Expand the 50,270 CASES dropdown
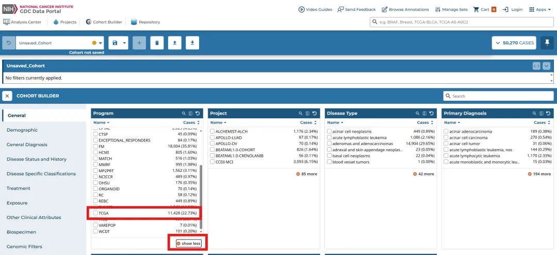 pos(514,43)
